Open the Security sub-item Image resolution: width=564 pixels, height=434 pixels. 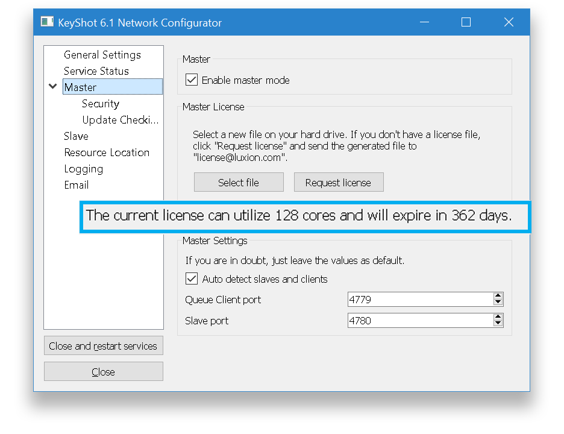point(101,104)
